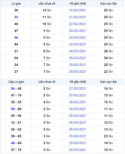Open date link for pair 57 - 75
The width and height of the screenshot is (125, 154).
pyautogui.click(x=78, y=150)
